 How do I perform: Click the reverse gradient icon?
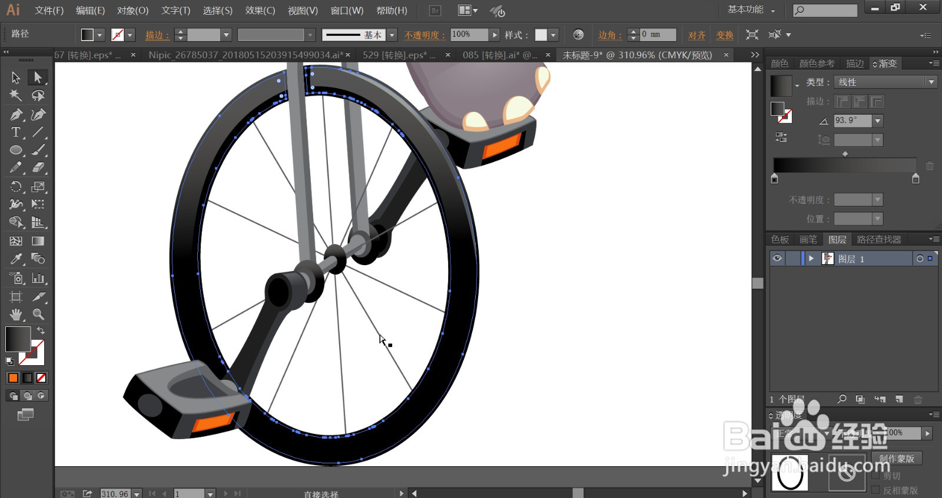[x=781, y=137]
